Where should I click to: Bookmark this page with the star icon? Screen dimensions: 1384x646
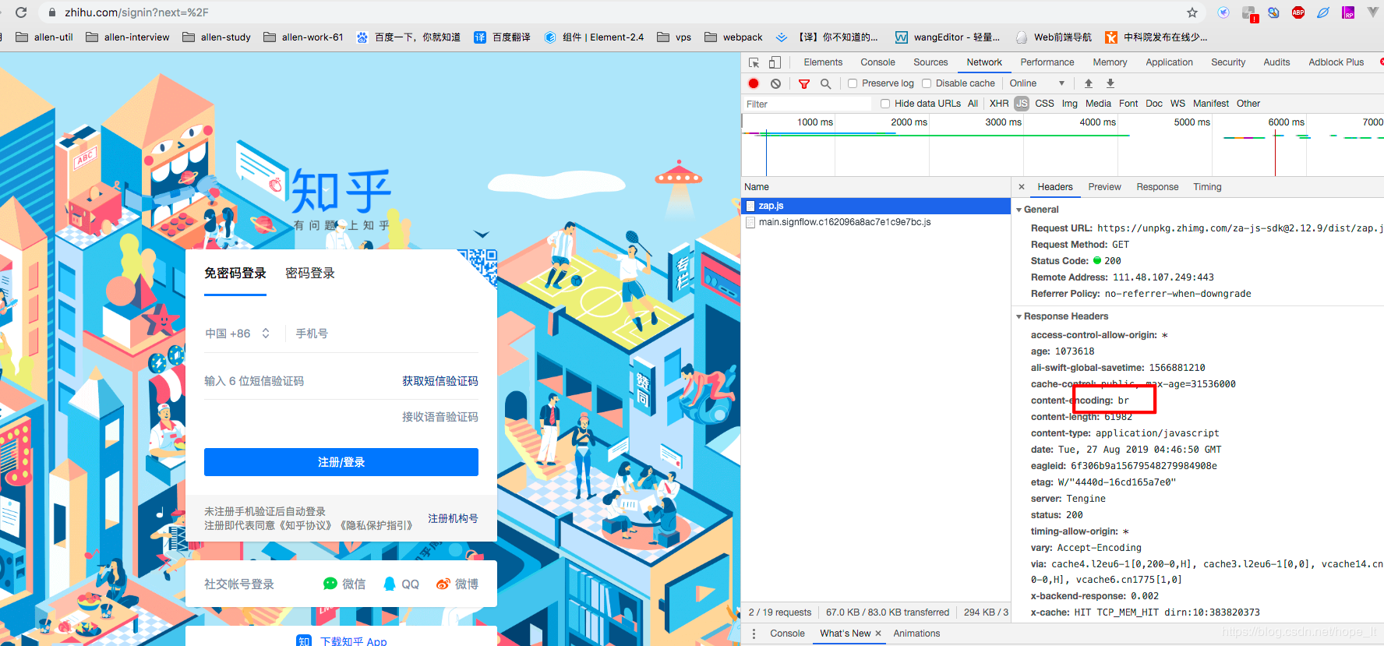[1192, 12]
